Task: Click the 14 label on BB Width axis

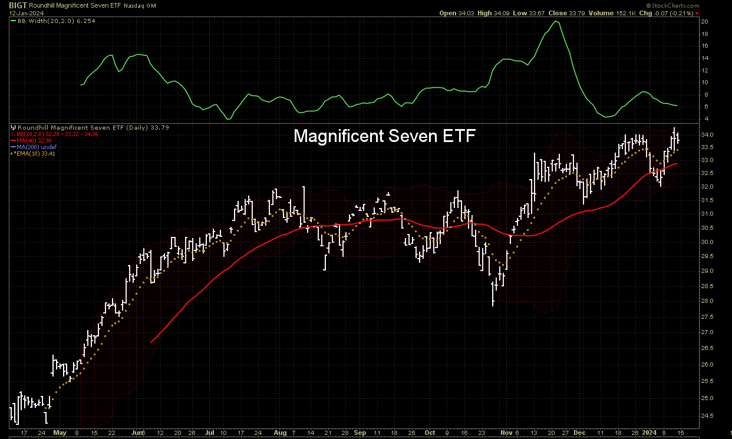Action: pos(705,58)
